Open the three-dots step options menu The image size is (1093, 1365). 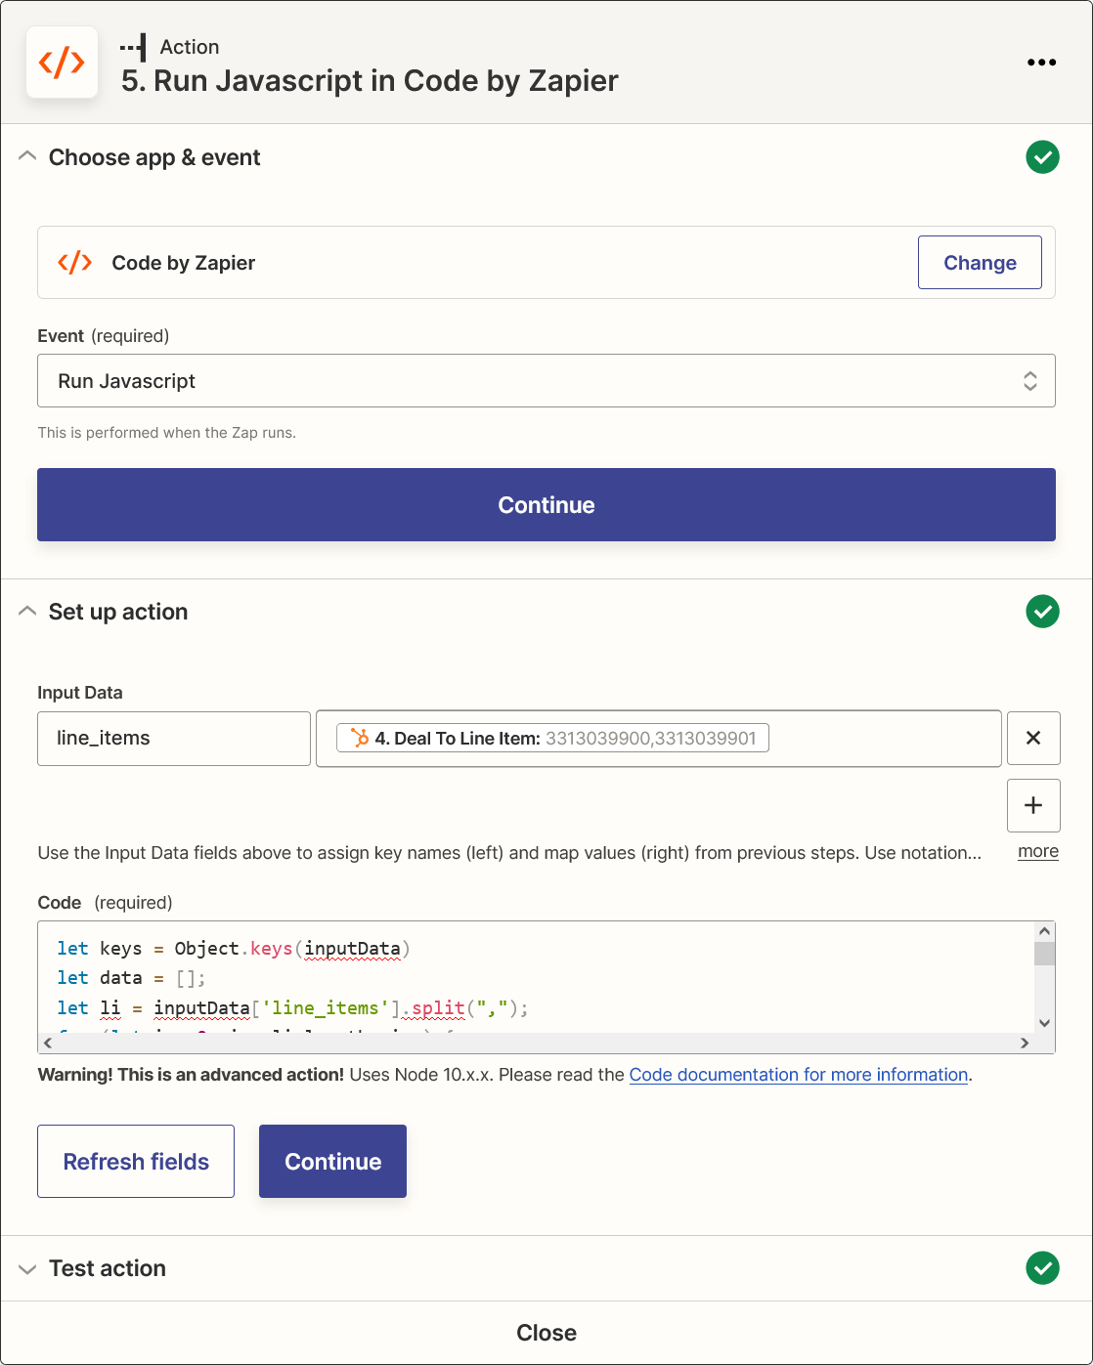click(x=1041, y=63)
